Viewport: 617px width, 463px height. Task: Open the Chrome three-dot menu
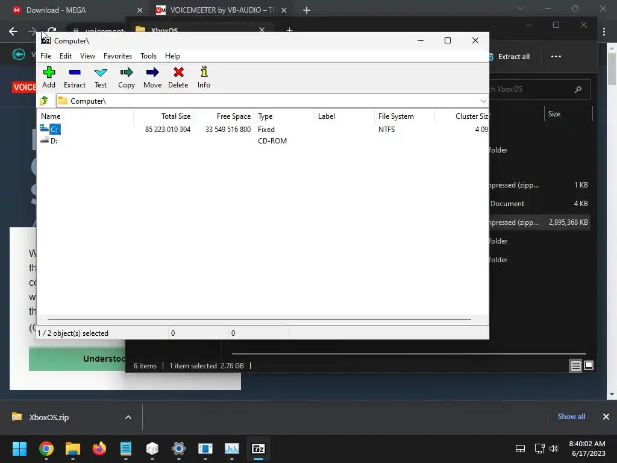pos(604,31)
